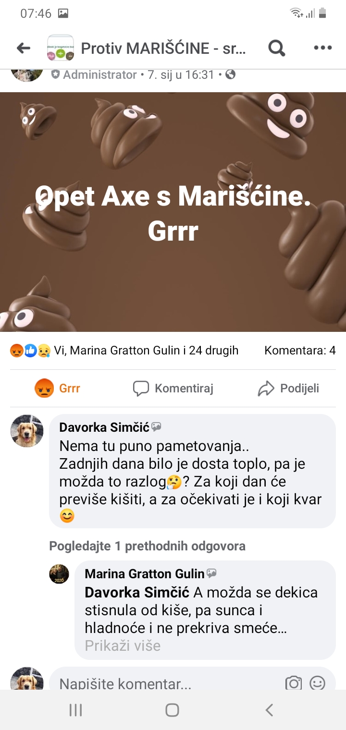Expand Pogledajte 1 prethodnih odgovora
Image resolution: width=346 pixels, height=730 pixels.
click(x=147, y=546)
